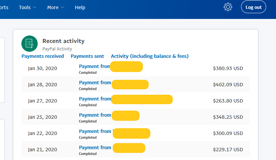The image size is (276, 160).
Task: Open the Jan 28, 2020 payment link
Action: (x=95, y=83)
